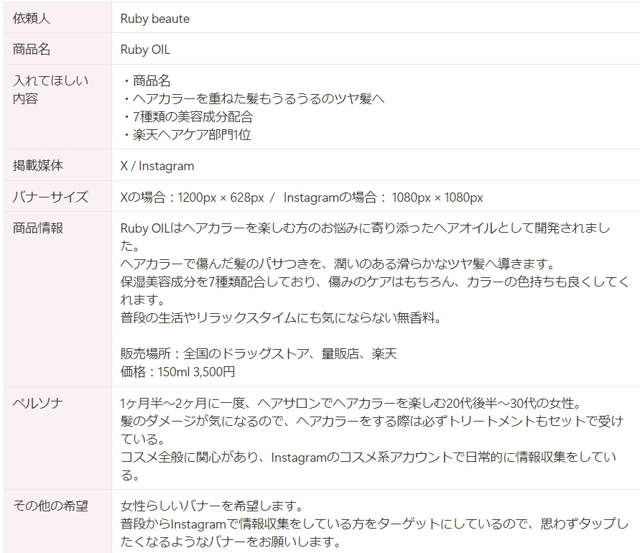Select the Ruby beaute client name
Screen dimensions: 640x553
pyautogui.click(x=155, y=19)
